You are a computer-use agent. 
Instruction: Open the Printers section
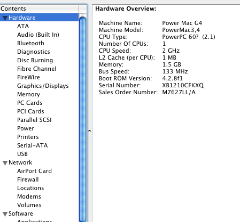(28, 137)
